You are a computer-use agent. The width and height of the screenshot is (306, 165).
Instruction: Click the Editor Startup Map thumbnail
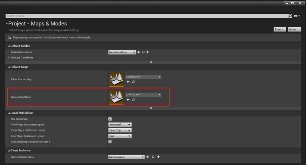(x=117, y=79)
